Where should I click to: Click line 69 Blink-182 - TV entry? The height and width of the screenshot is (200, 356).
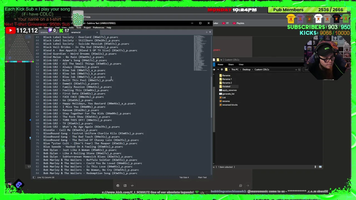(x=68, y=123)
